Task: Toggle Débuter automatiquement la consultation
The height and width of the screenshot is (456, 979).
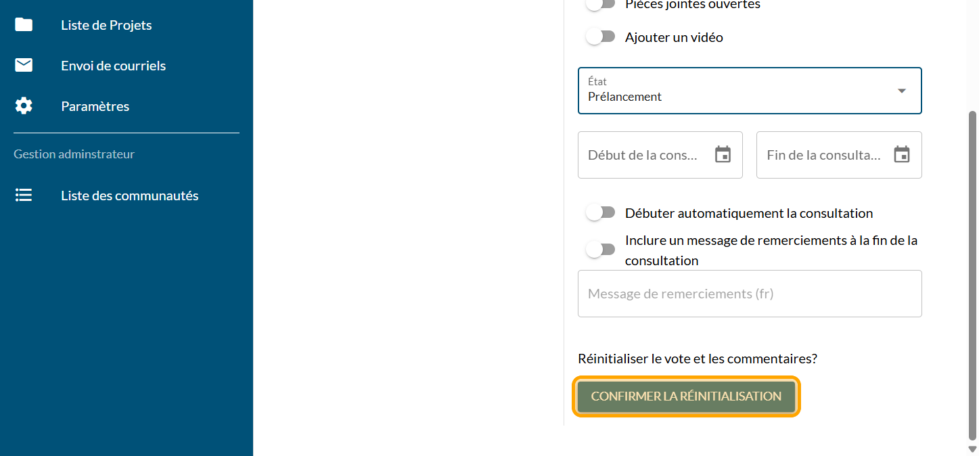Action: tap(600, 213)
